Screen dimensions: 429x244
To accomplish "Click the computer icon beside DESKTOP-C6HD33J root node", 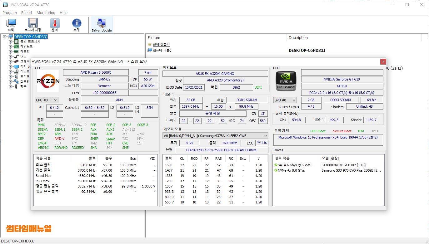I will pos(11,37).
